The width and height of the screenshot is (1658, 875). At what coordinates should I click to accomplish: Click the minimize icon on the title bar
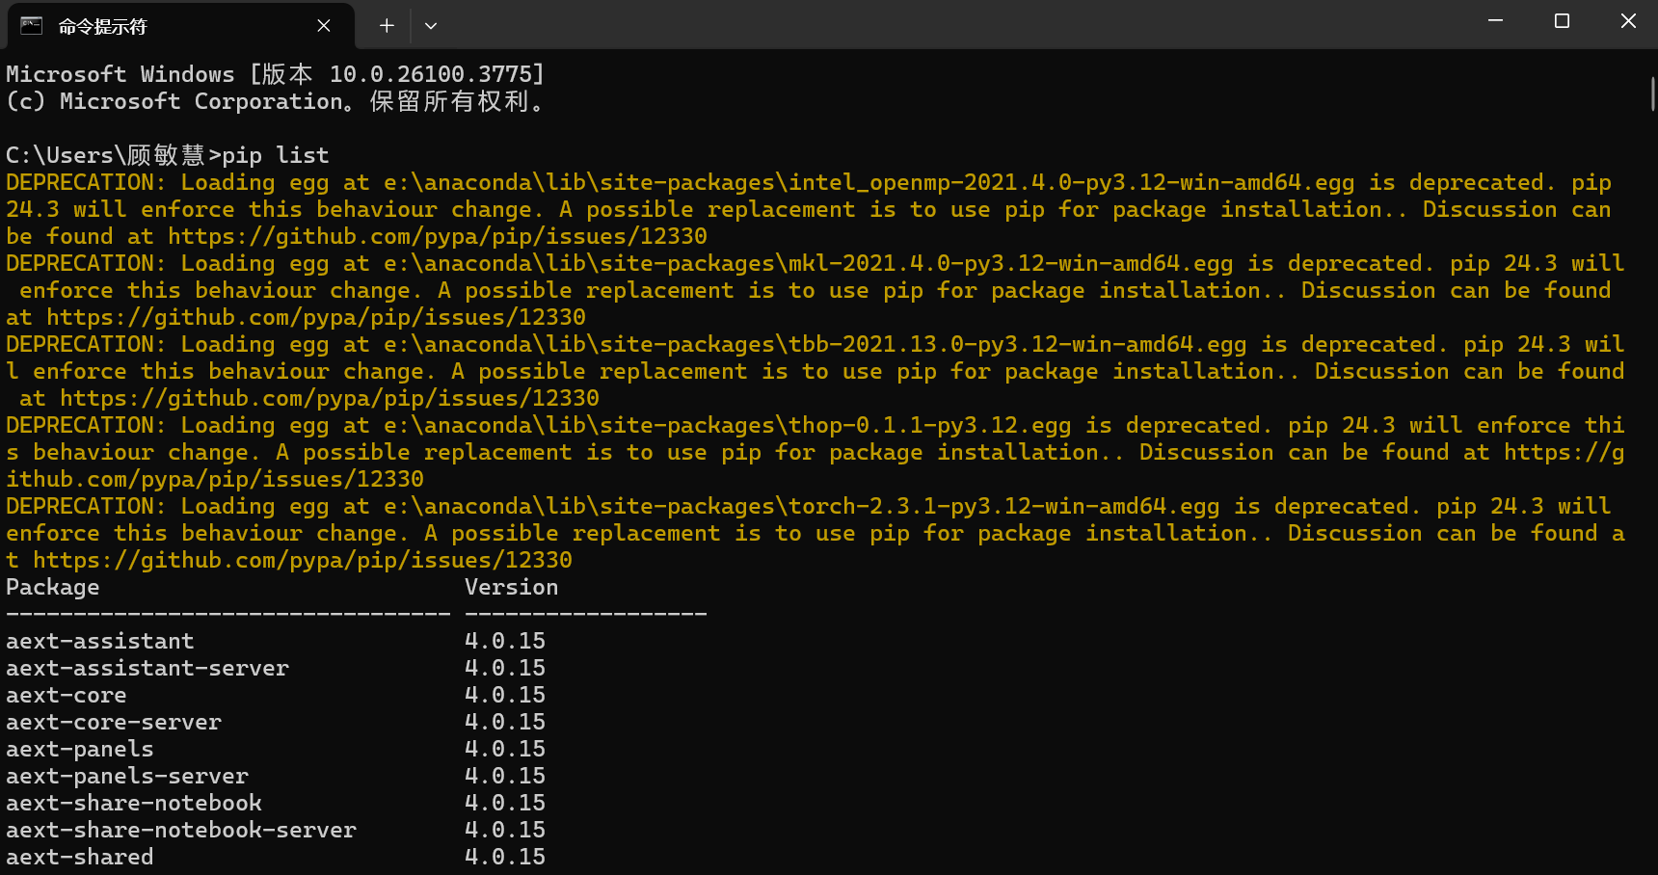tap(1495, 20)
